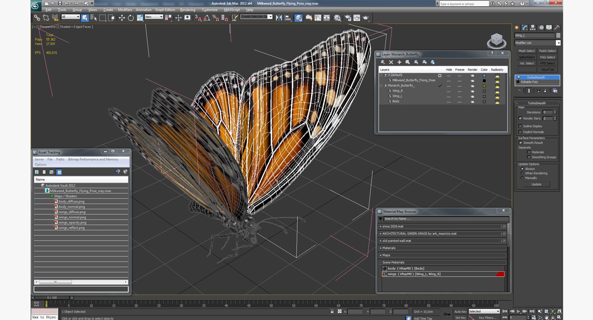Viewport: 593px width, 320px height.
Task: Open the Graph Editors menu
Action: [x=165, y=10]
